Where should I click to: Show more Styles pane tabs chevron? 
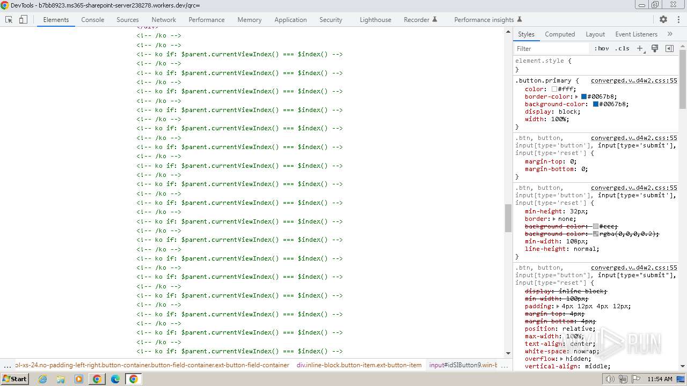tap(670, 34)
